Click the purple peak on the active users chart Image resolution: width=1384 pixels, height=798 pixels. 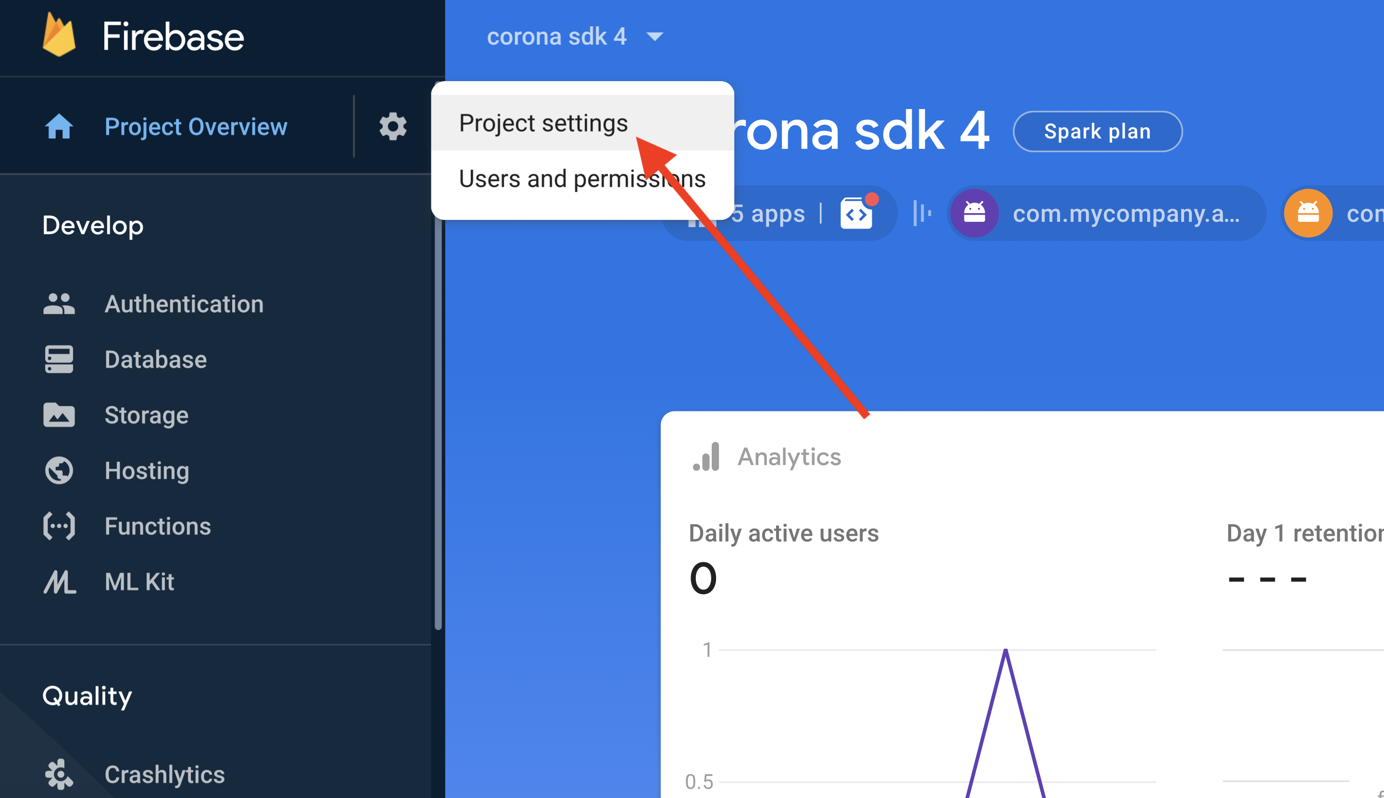[1005, 651]
